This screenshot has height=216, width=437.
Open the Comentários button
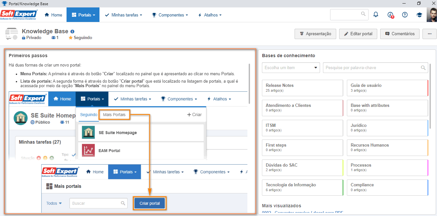(x=400, y=34)
